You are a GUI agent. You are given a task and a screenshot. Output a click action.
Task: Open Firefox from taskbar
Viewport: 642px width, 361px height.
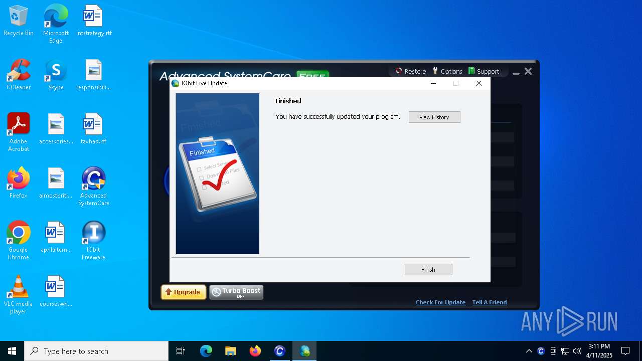[255, 351]
